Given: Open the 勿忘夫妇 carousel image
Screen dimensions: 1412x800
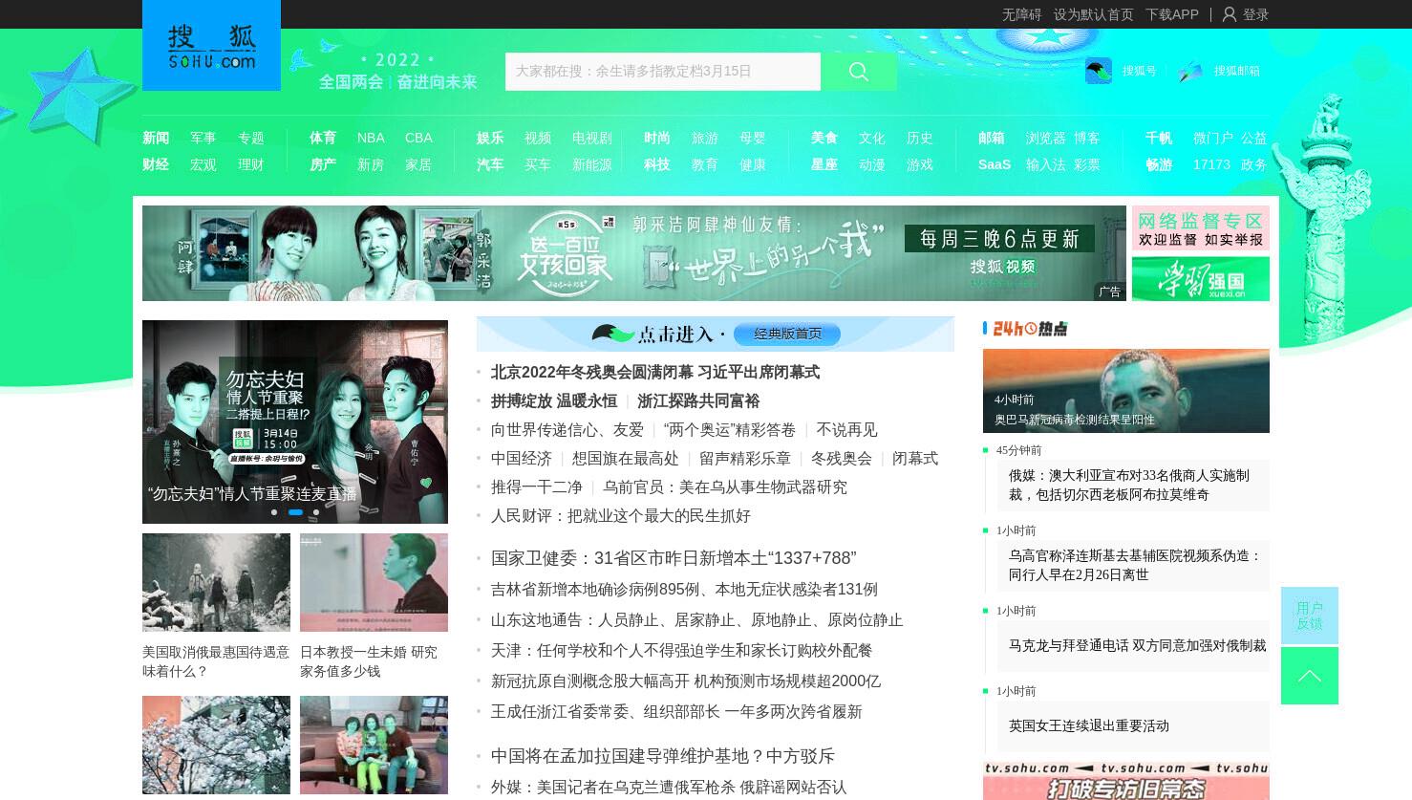Looking at the screenshot, I should 295,422.
